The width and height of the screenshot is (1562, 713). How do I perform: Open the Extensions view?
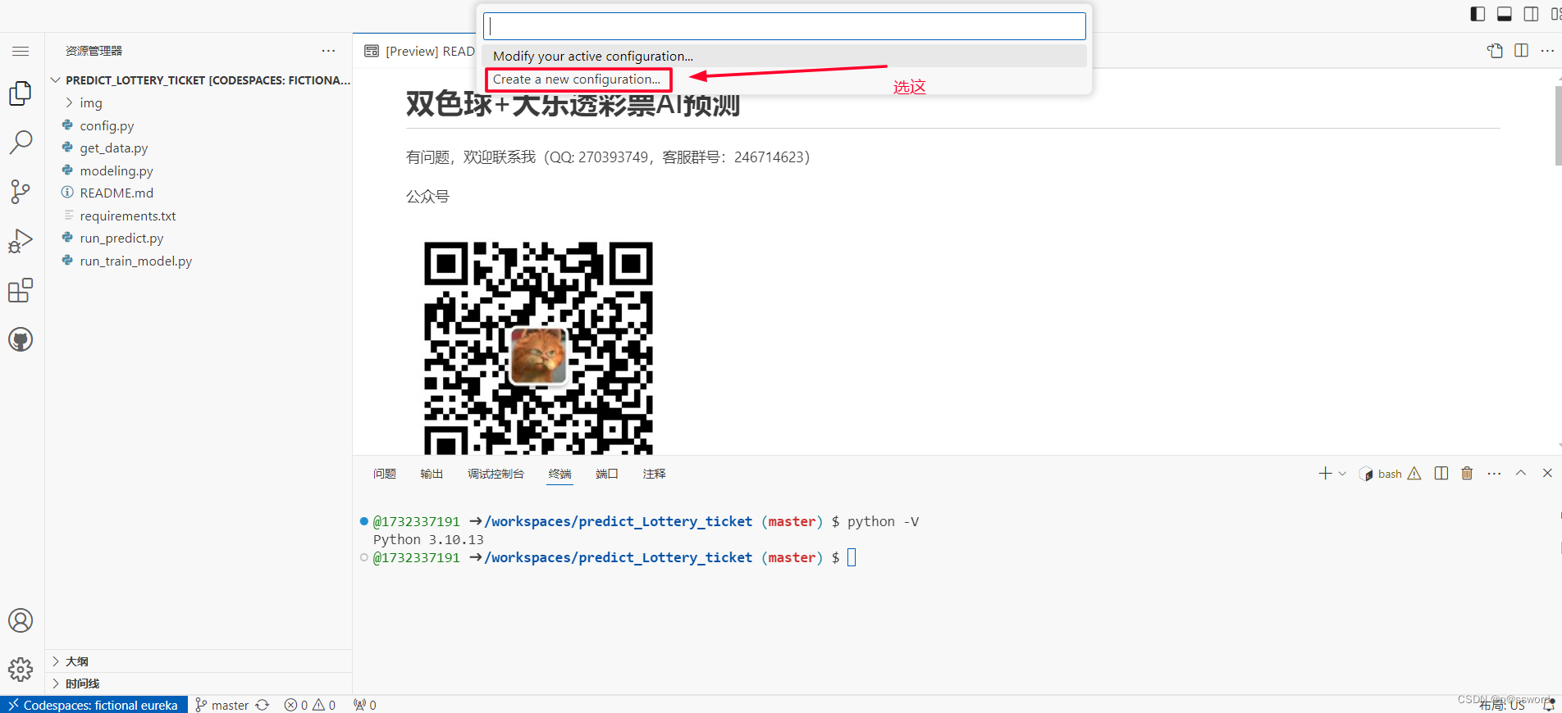21,290
